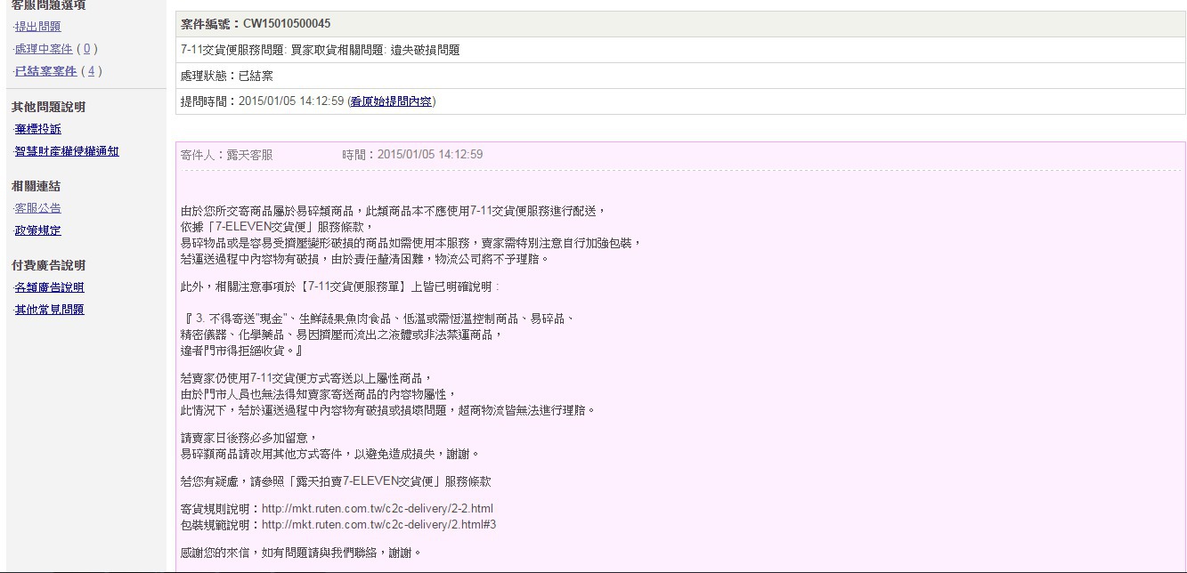The width and height of the screenshot is (1187, 573).
Task: Click the case subject line 7-11交貨便服務問題
Action: click(321, 51)
